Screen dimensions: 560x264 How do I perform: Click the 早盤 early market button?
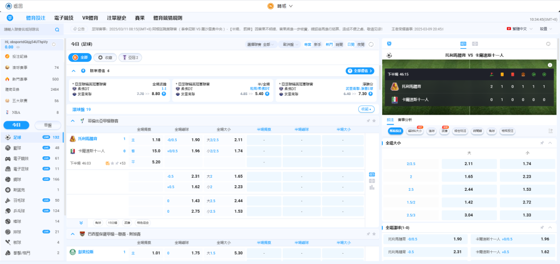click(47, 125)
